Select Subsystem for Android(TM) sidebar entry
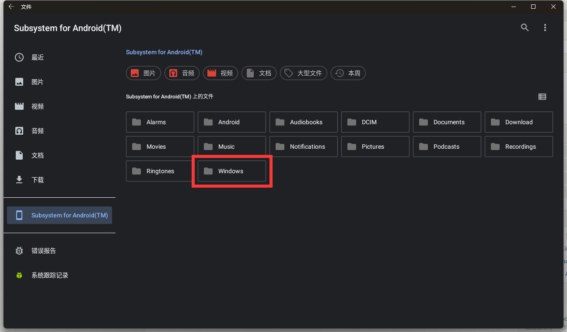Viewport: 567px width, 332px height. [59, 215]
